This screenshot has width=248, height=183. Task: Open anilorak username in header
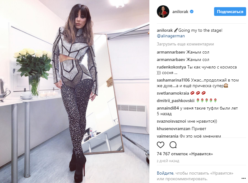180,12
